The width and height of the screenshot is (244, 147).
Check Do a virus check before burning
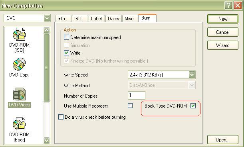[x=61, y=117]
